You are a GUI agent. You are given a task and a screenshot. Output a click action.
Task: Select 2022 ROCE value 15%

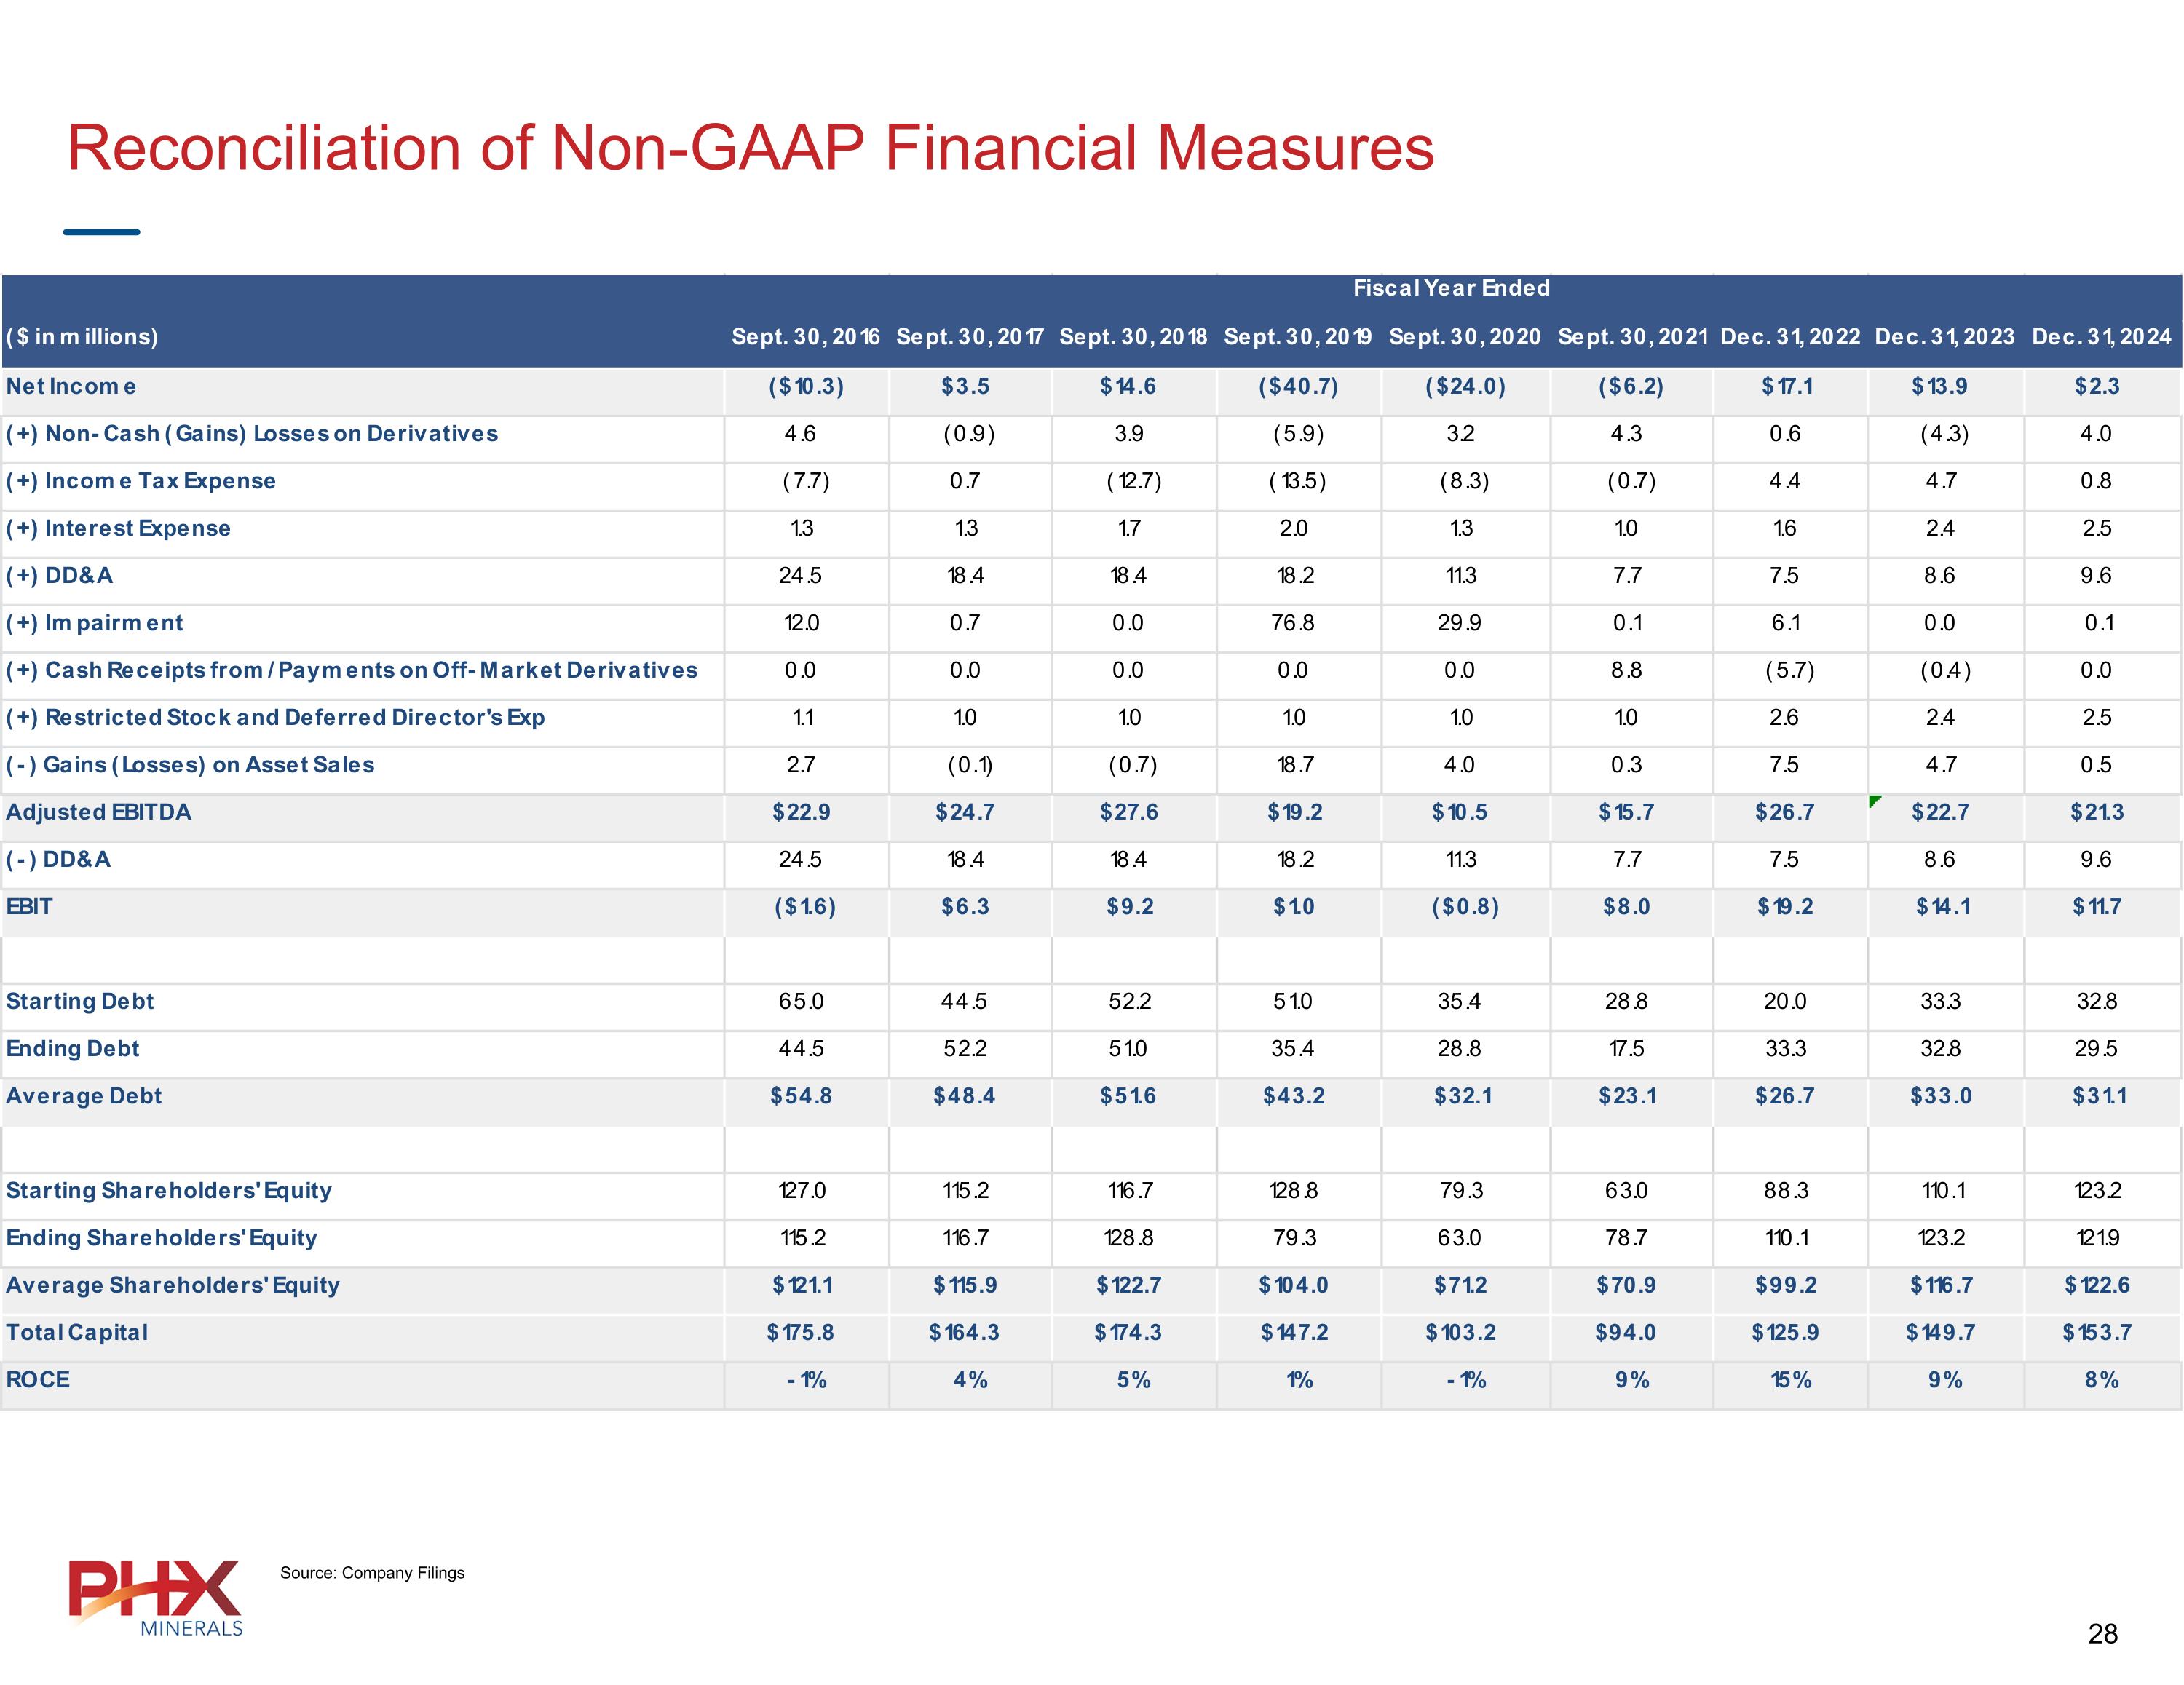pos(1790,1380)
